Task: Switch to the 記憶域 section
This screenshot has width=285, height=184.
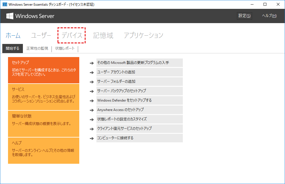Action: 103,35
